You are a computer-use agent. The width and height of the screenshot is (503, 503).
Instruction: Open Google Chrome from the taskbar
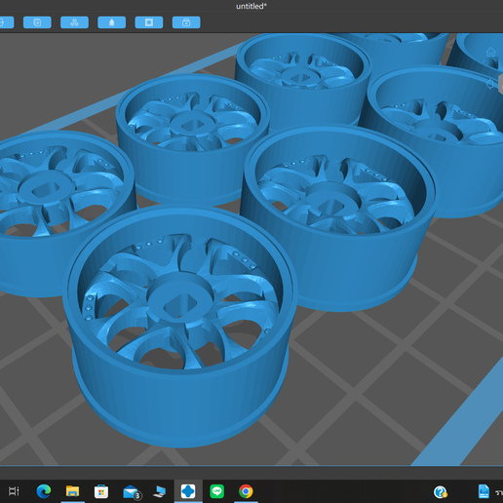click(x=246, y=491)
